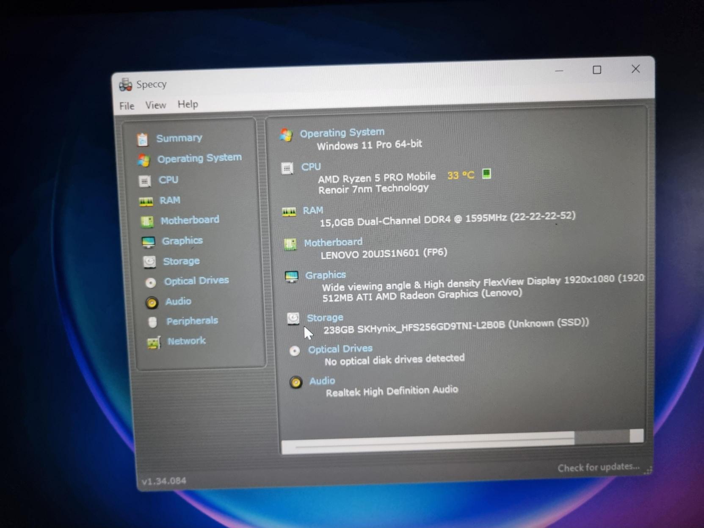Click the AMD Ryzen 5 PRO Mobile text
This screenshot has width=704, height=528.
click(377, 178)
